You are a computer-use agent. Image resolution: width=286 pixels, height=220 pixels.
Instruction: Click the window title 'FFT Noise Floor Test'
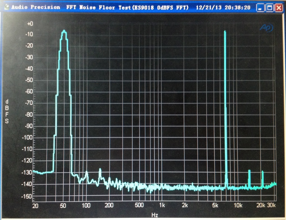click(x=99, y=8)
